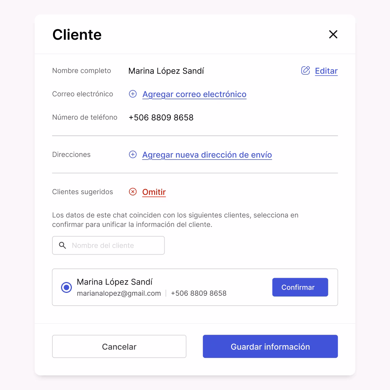
Task: Click the Número de teléfono value at top
Action: pyautogui.click(x=161, y=117)
